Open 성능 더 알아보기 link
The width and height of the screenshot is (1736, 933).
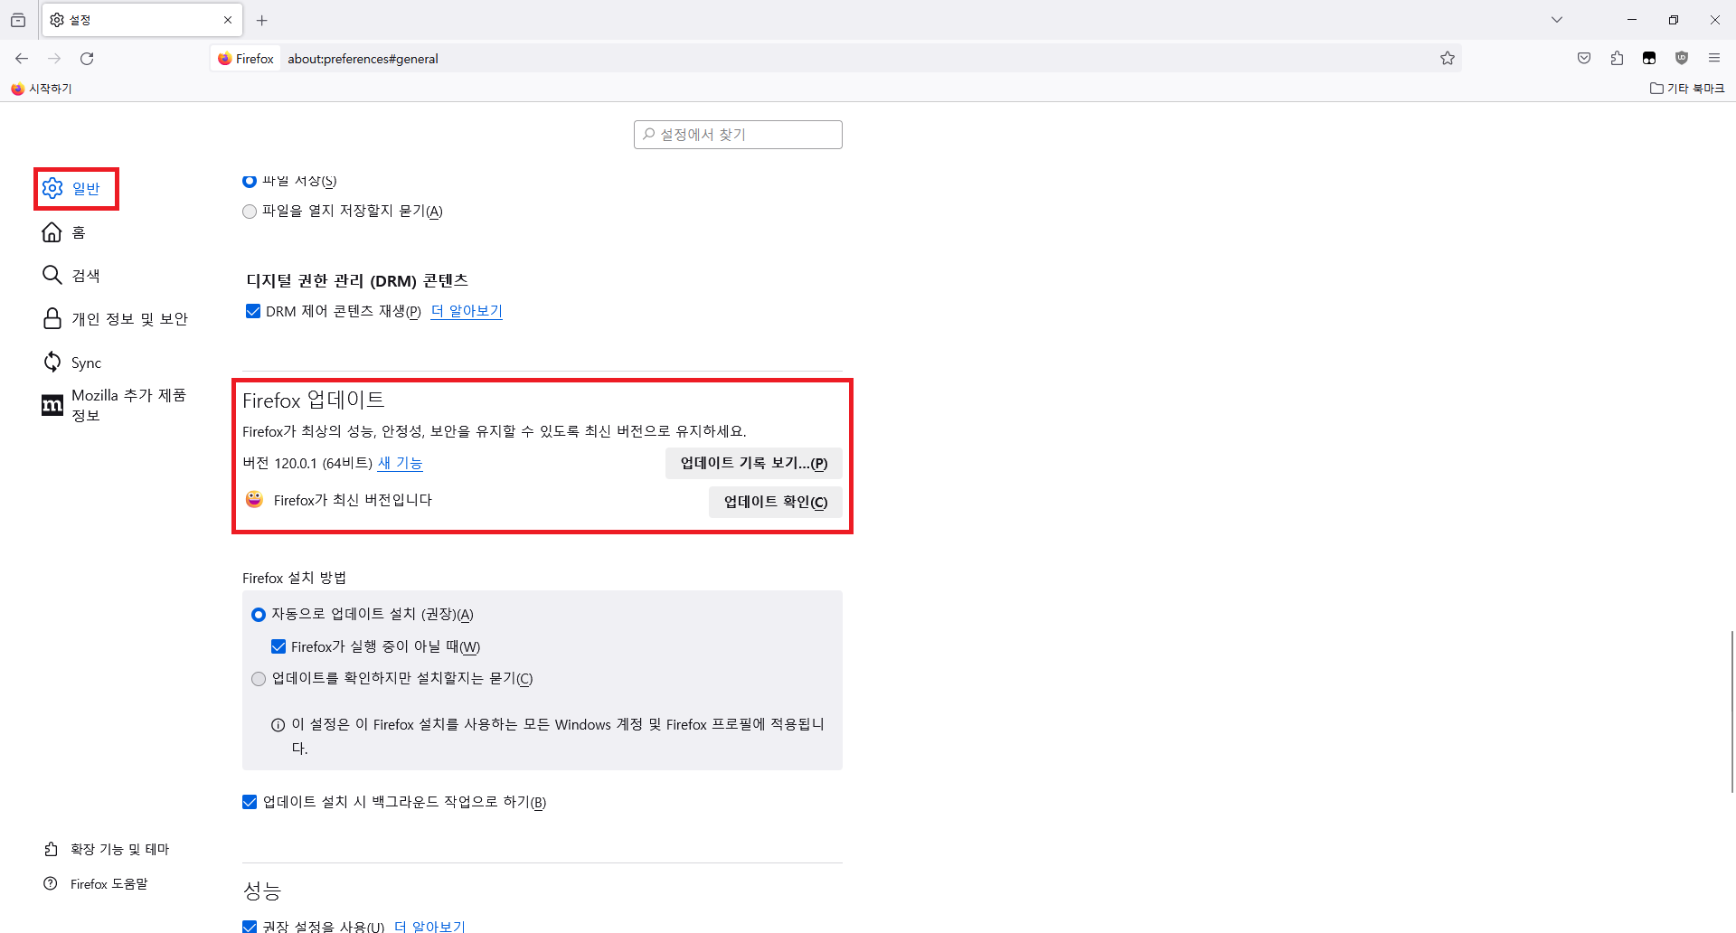pyautogui.click(x=429, y=927)
